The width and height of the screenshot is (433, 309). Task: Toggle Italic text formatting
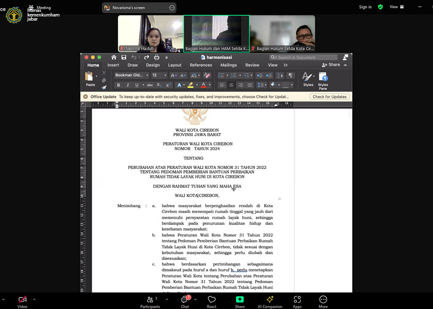(127, 85)
